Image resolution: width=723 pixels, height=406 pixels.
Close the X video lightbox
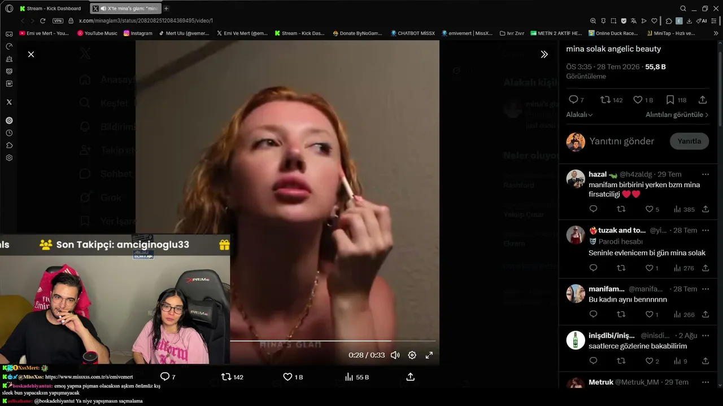[31, 54]
